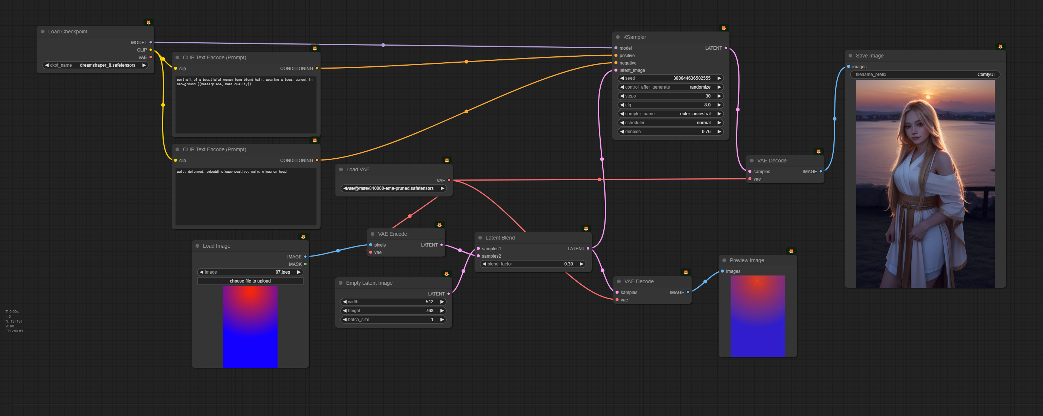Click the KSampler LATENT output connector
The image size is (1043, 416).
point(725,48)
